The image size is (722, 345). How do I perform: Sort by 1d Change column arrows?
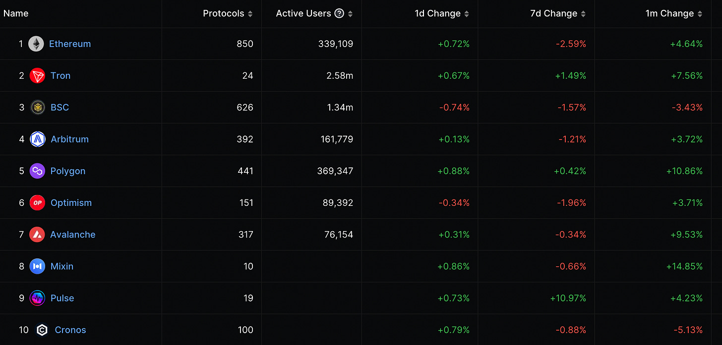pyautogui.click(x=467, y=14)
